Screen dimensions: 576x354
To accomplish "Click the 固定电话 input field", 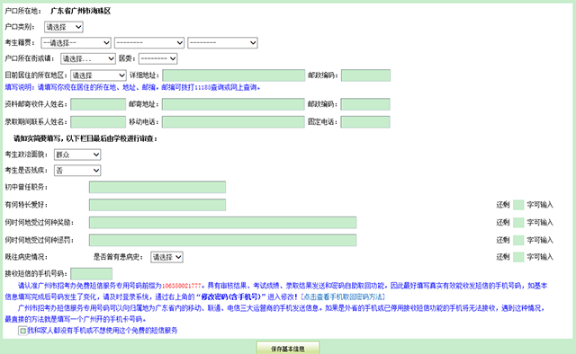I will pyautogui.click(x=365, y=122).
